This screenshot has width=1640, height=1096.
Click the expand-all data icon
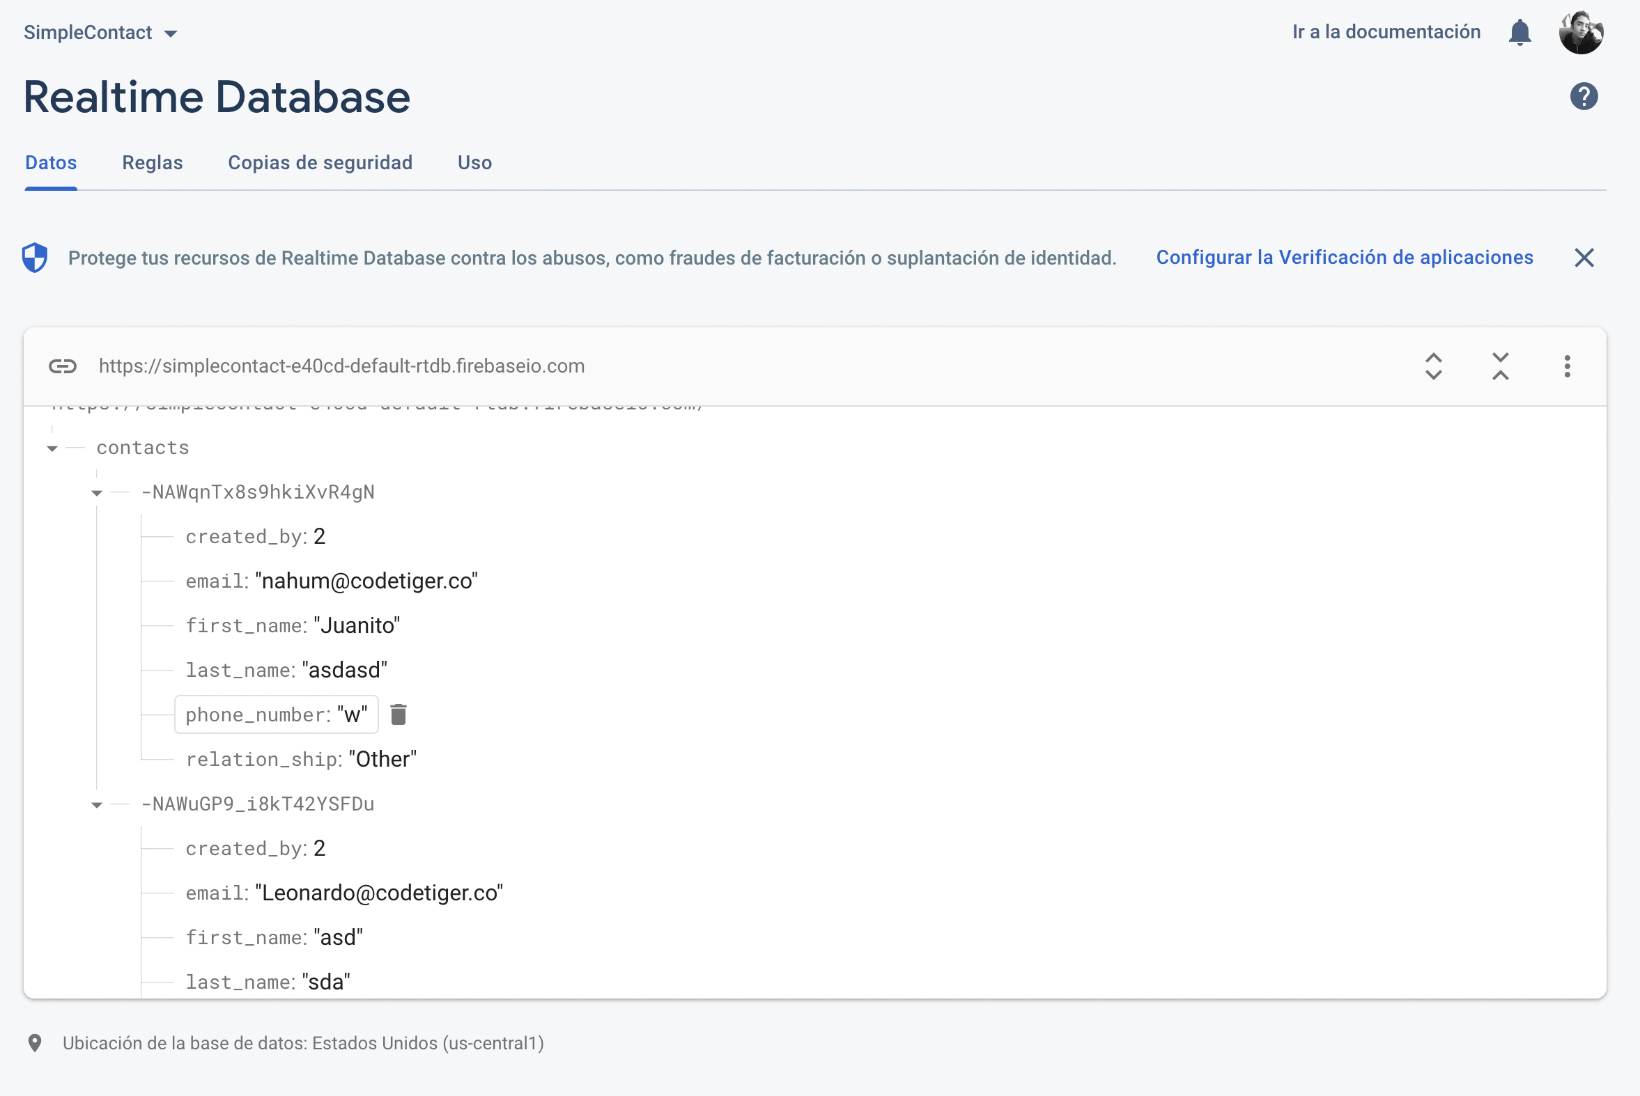click(x=1433, y=366)
